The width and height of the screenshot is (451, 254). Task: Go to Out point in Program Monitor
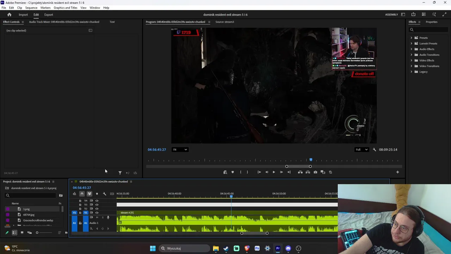[x=289, y=172]
